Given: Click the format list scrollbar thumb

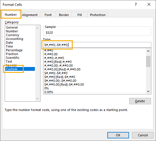Looking at the screenshot, I should [148, 61].
